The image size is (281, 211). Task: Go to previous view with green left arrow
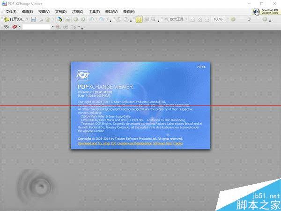pos(75,19)
